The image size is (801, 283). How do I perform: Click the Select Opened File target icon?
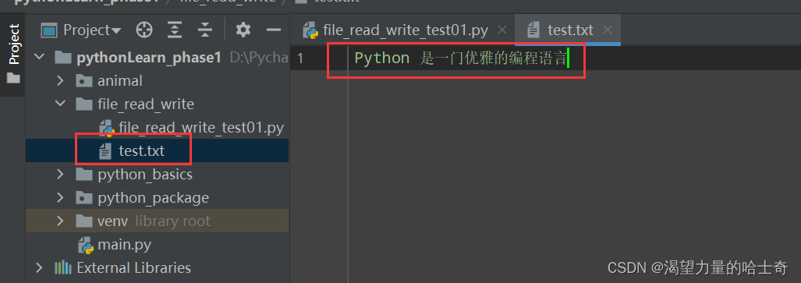click(144, 30)
